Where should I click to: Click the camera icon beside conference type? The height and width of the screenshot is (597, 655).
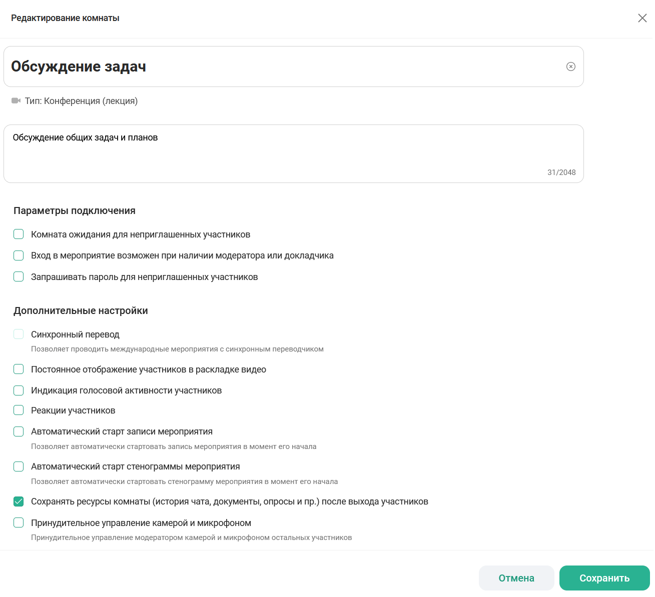tap(16, 101)
